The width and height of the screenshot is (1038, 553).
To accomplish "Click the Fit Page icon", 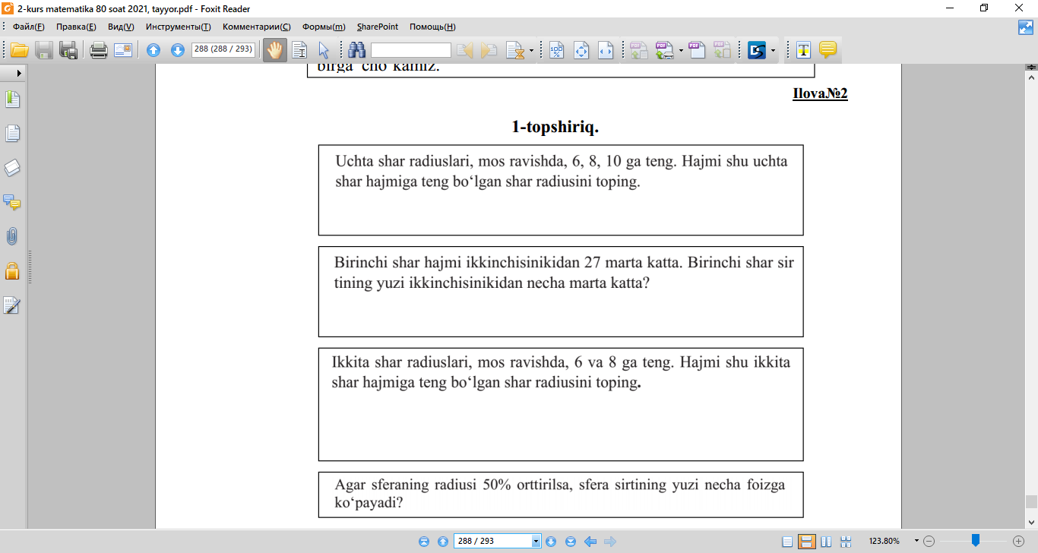I will (x=581, y=51).
